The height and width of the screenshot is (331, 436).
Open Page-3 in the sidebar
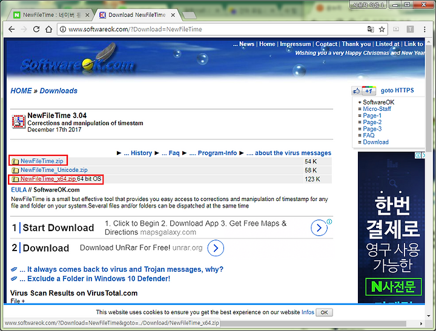[372, 129]
